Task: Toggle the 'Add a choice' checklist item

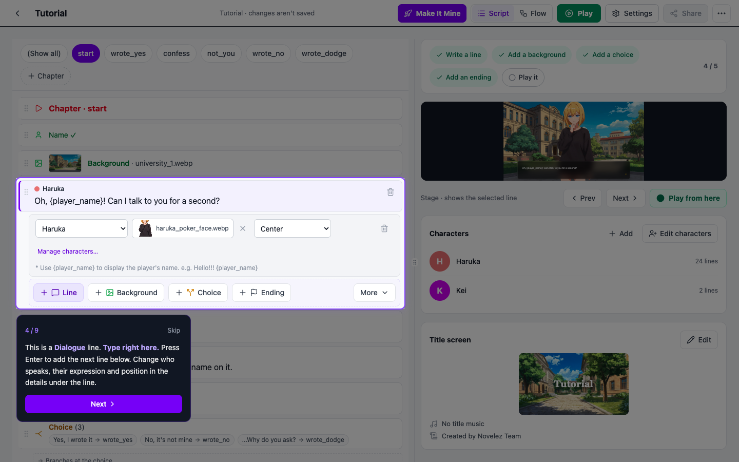Action: [608, 55]
